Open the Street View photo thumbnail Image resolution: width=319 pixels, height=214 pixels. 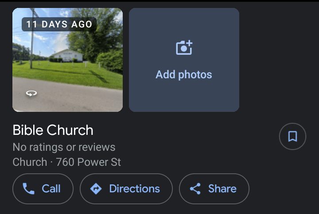tap(67, 60)
